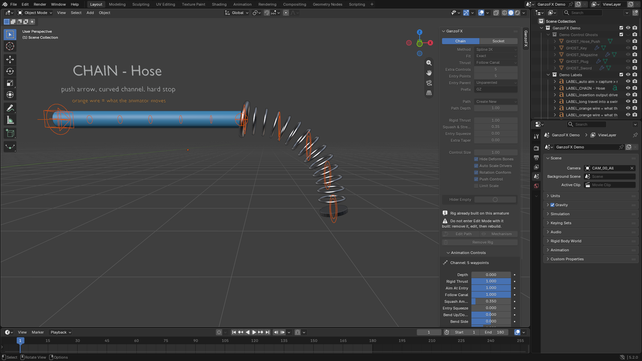The width and height of the screenshot is (642, 361).
Task: Open the Object Mode dropdown
Action: (x=35, y=13)
